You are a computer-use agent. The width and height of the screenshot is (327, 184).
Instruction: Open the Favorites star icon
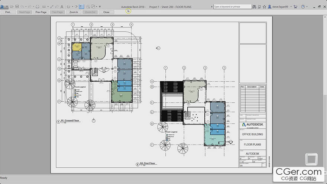(x=264, y=7)
